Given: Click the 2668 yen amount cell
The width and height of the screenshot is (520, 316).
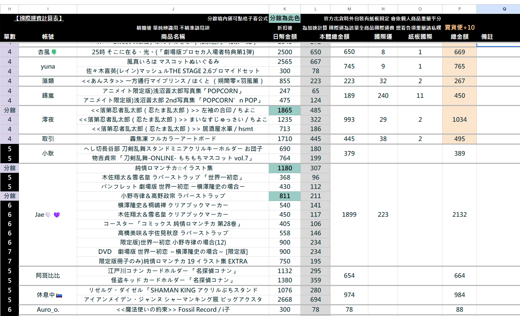Looking at the screenshot, I should (285, 300).
